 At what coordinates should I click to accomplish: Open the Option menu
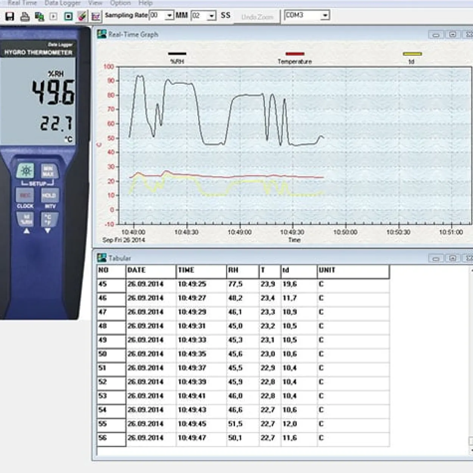pyautogui.click(x=120, y=3)
